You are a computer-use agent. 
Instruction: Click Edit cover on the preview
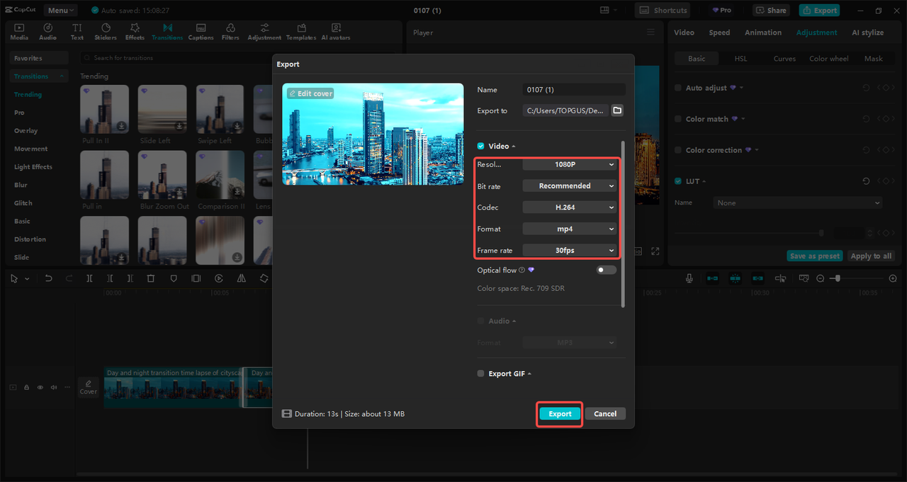click(310, 93)
